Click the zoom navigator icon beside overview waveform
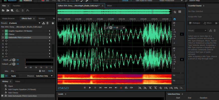Screen dimensions: 219x100 pos(175,12)
